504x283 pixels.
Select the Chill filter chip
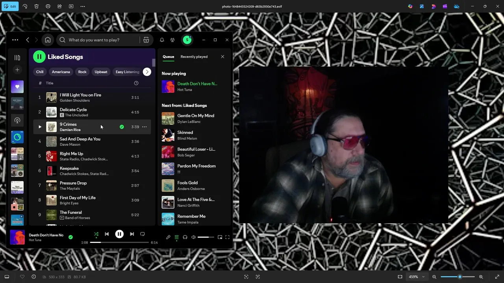tap(40, 72)
